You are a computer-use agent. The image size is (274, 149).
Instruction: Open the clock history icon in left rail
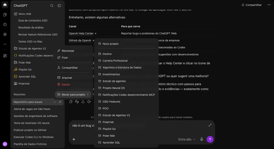pyautogui.click(x=5, y=25)
